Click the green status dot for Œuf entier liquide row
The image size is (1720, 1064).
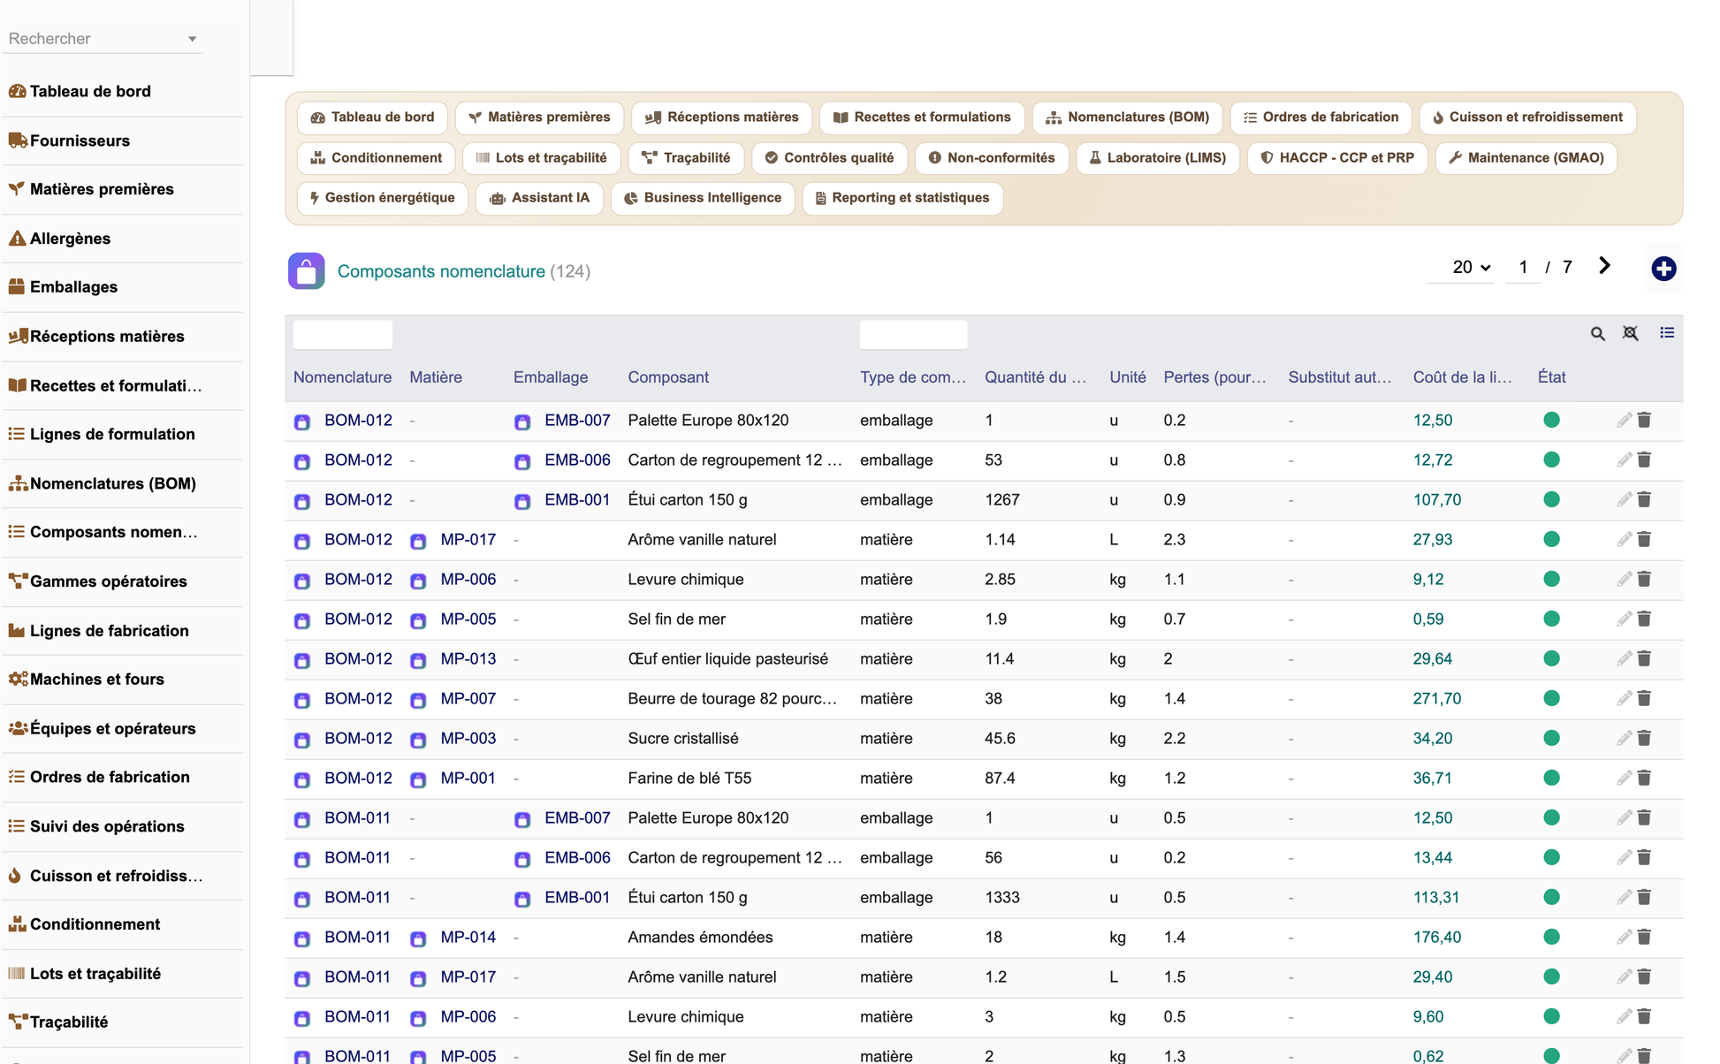[1551, 658]
